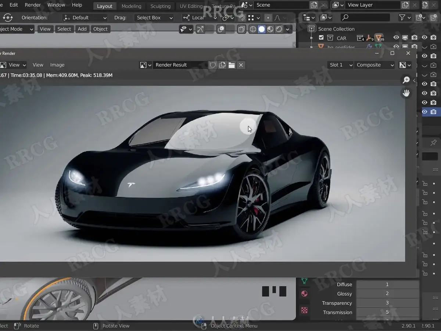The width and height of the screenshot is (441, 331).
Task: Open the Help menu
Action: [x=77, y=5]
